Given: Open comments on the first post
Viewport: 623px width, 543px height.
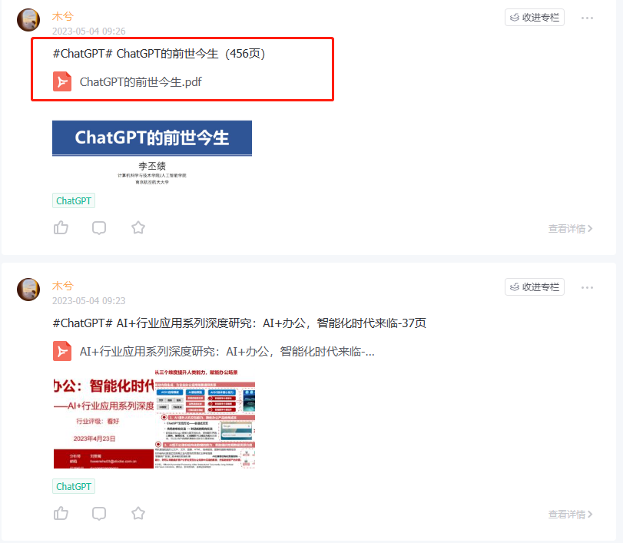Looking at the screenshot, I should click(x=99, y=228).
